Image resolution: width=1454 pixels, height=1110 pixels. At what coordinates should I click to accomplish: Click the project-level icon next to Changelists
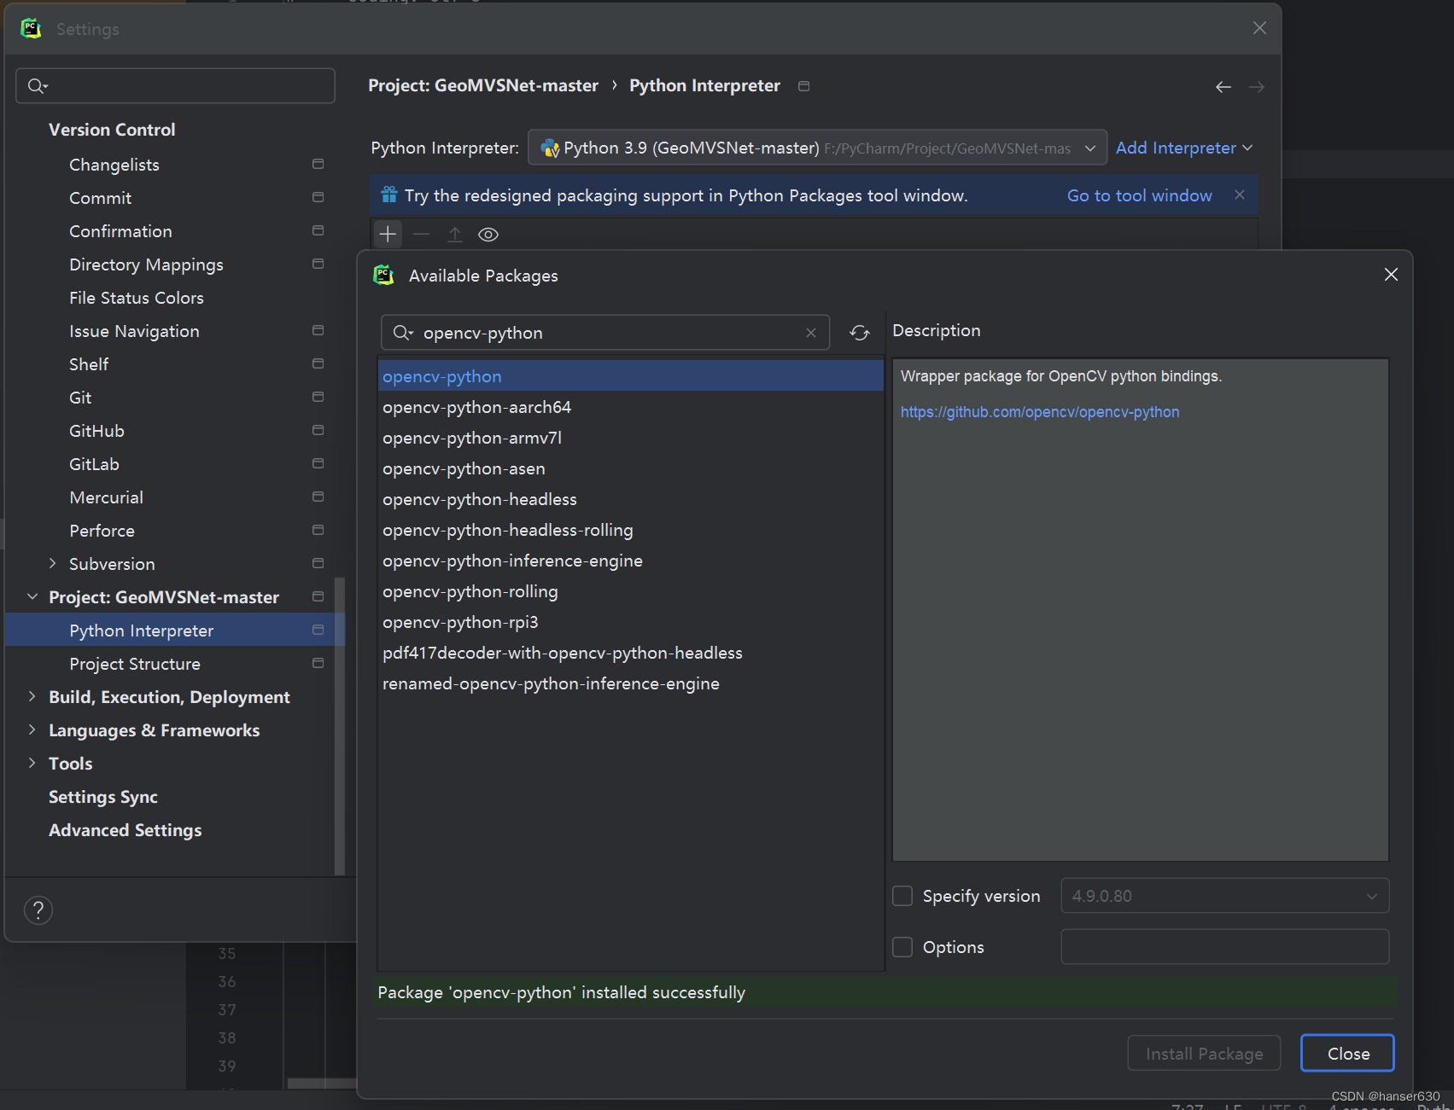click(x=318, y=164)
